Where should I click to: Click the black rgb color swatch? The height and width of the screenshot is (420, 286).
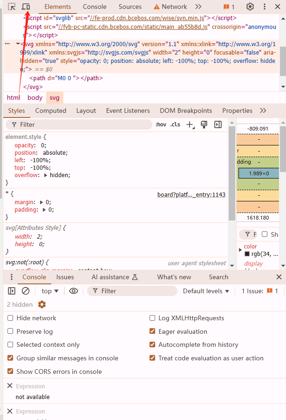pos(247,254)
